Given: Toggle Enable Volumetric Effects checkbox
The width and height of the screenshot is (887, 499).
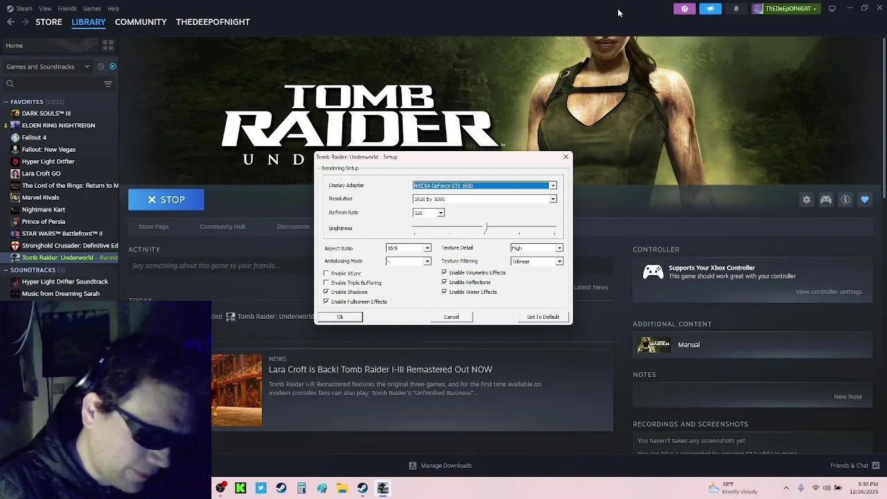Looking at the screenshot, I should [x=444, y=272].
